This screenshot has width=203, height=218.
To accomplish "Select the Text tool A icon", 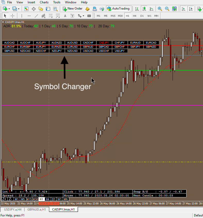I will tap(65, 16).
